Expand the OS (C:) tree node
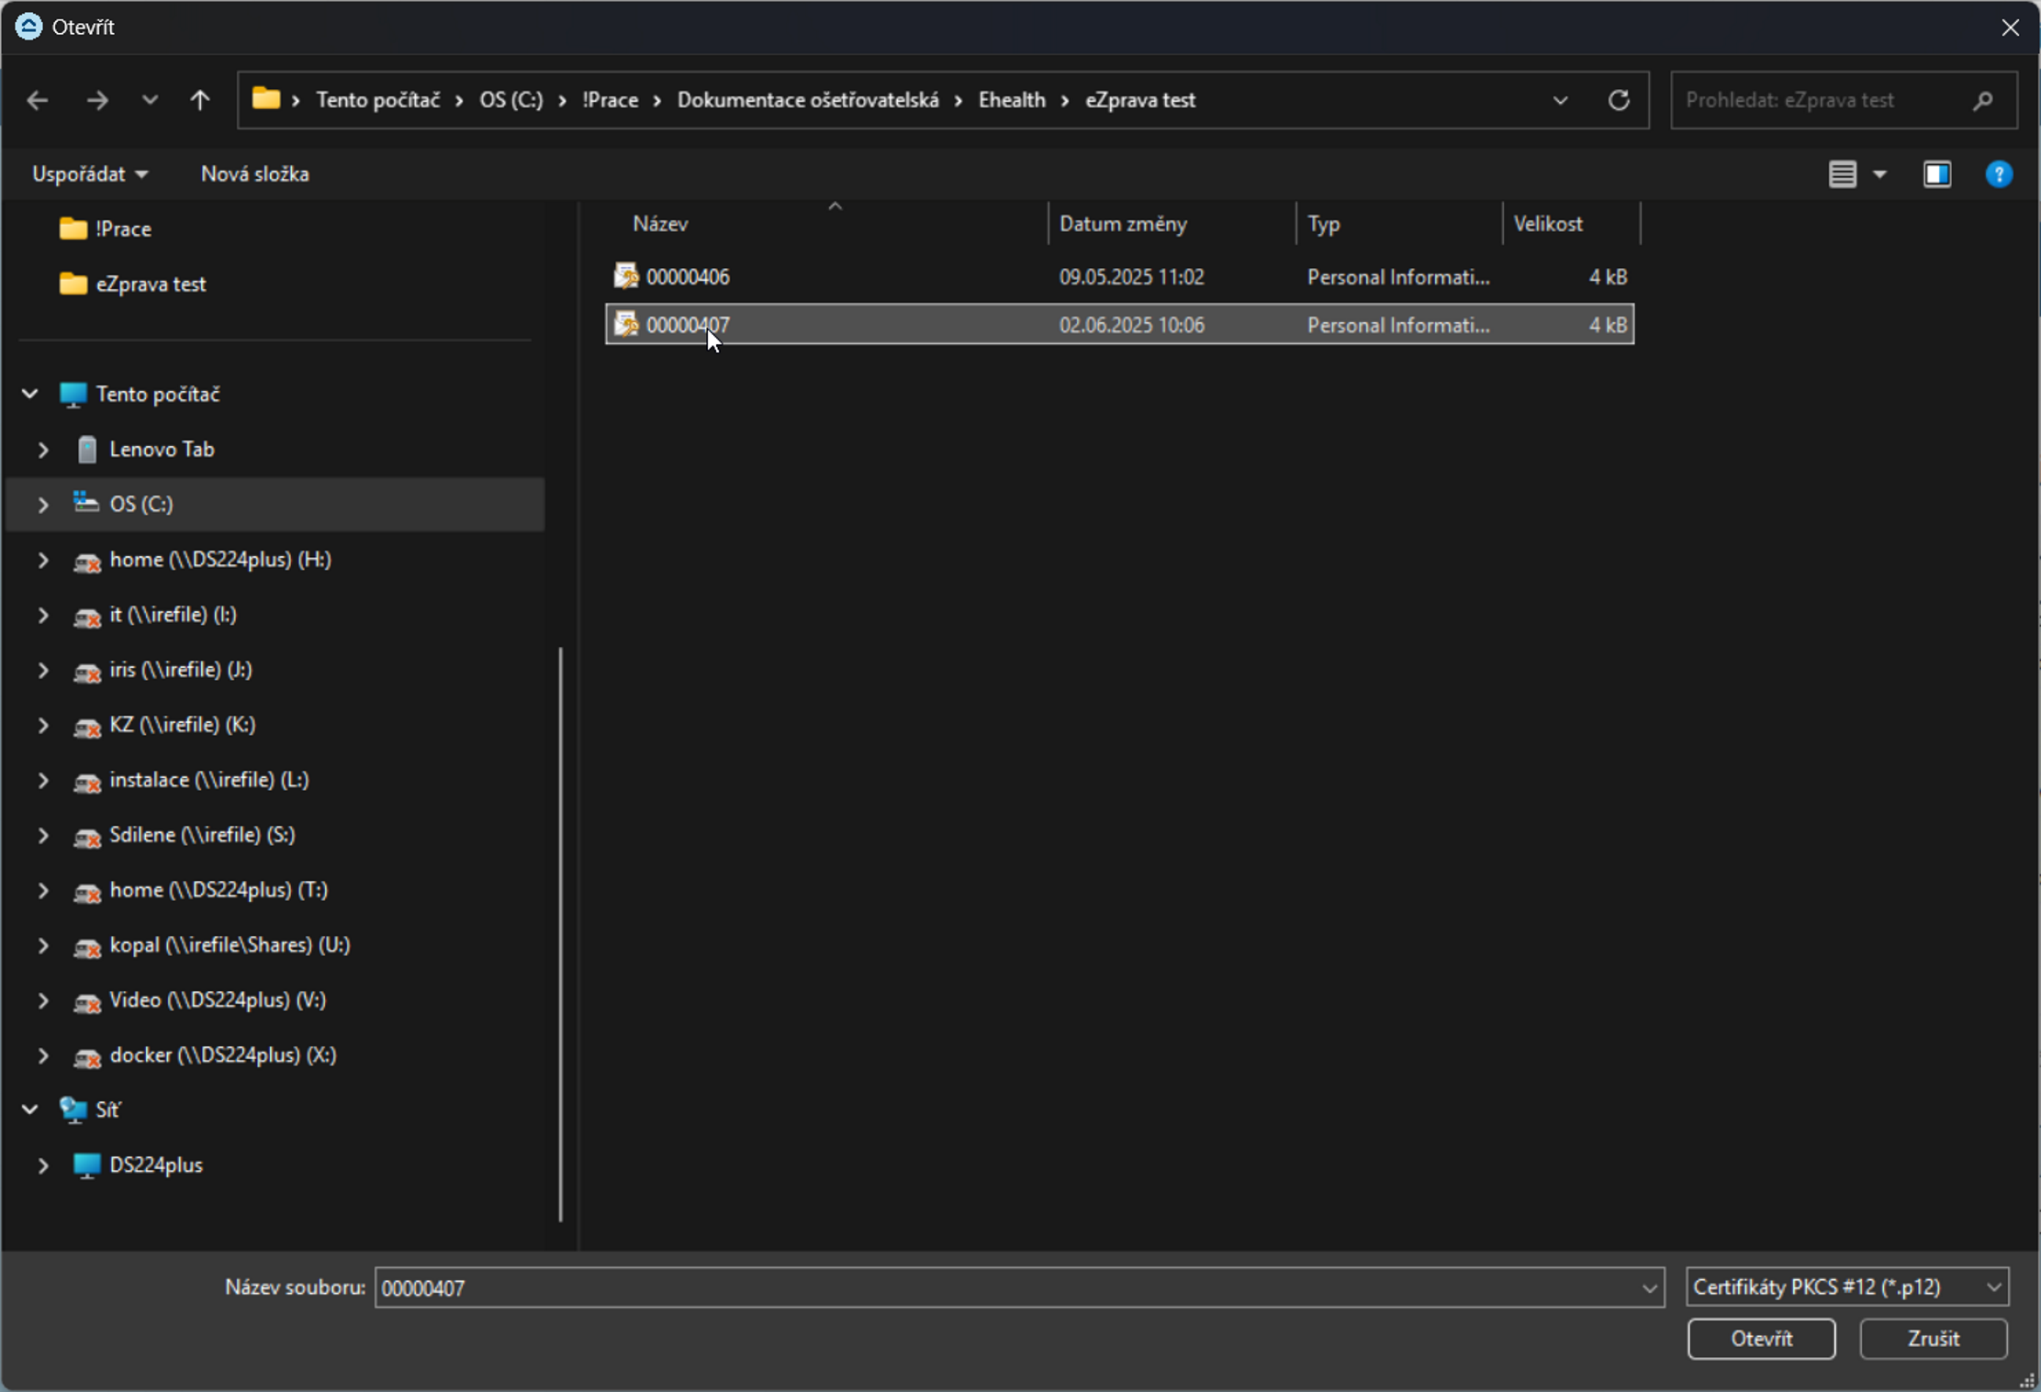Screen dimensions: 2041x1392 [x=43, y=505]
